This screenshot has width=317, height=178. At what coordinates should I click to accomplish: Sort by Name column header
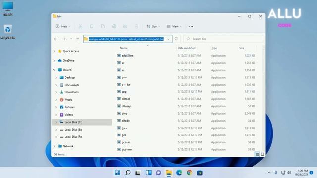(x=124, y=48)
